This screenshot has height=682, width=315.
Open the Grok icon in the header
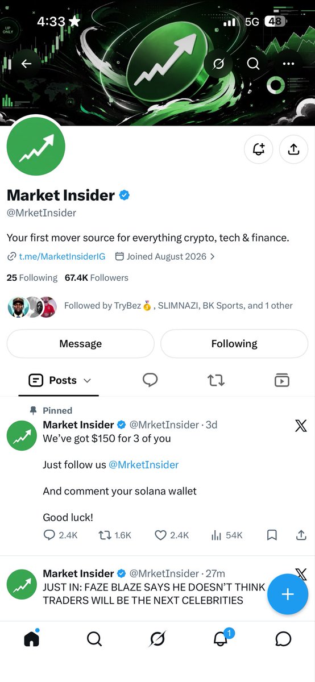(x=218, y=64)
